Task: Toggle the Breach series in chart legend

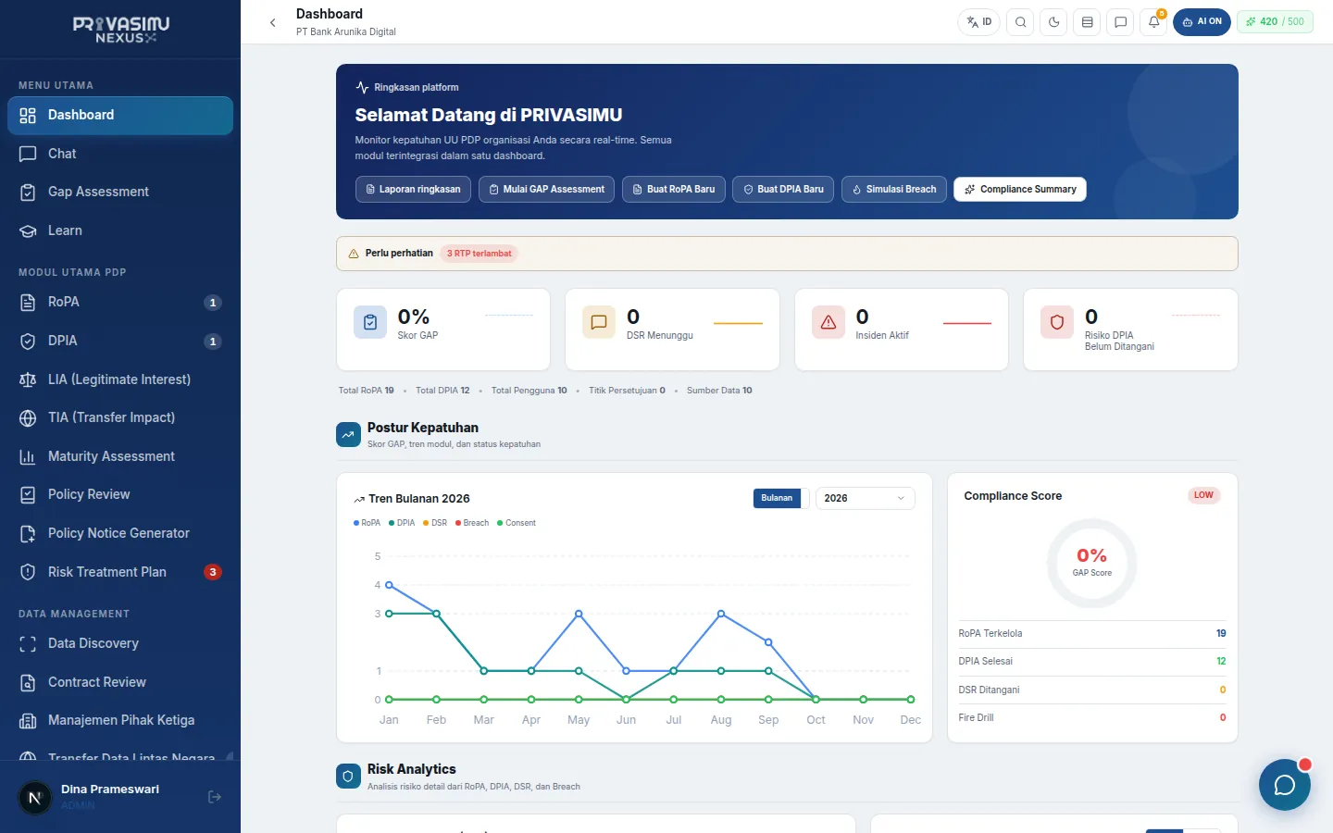Action: pyautogui.click(x=472, y=523)
